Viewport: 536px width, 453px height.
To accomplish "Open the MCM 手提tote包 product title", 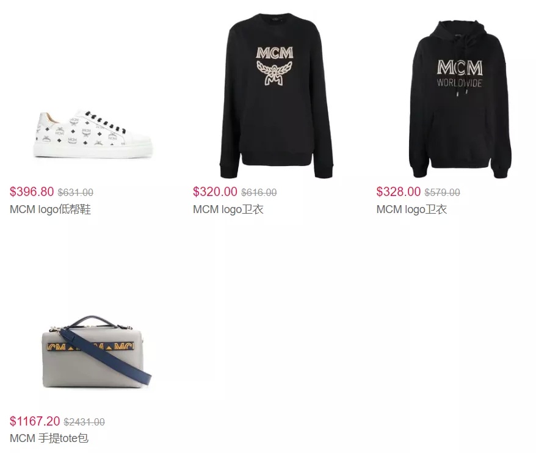I will point(49,438).
